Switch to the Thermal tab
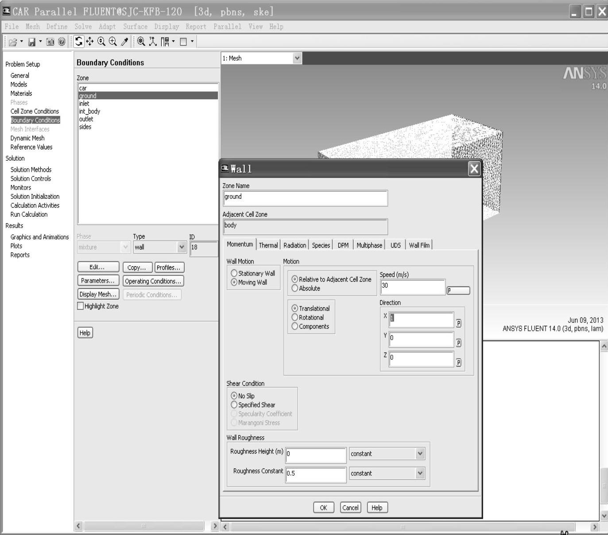 click(268, 245)
